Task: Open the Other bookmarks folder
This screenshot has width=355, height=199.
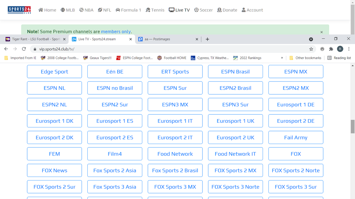Action: click(x=305, y=58)
